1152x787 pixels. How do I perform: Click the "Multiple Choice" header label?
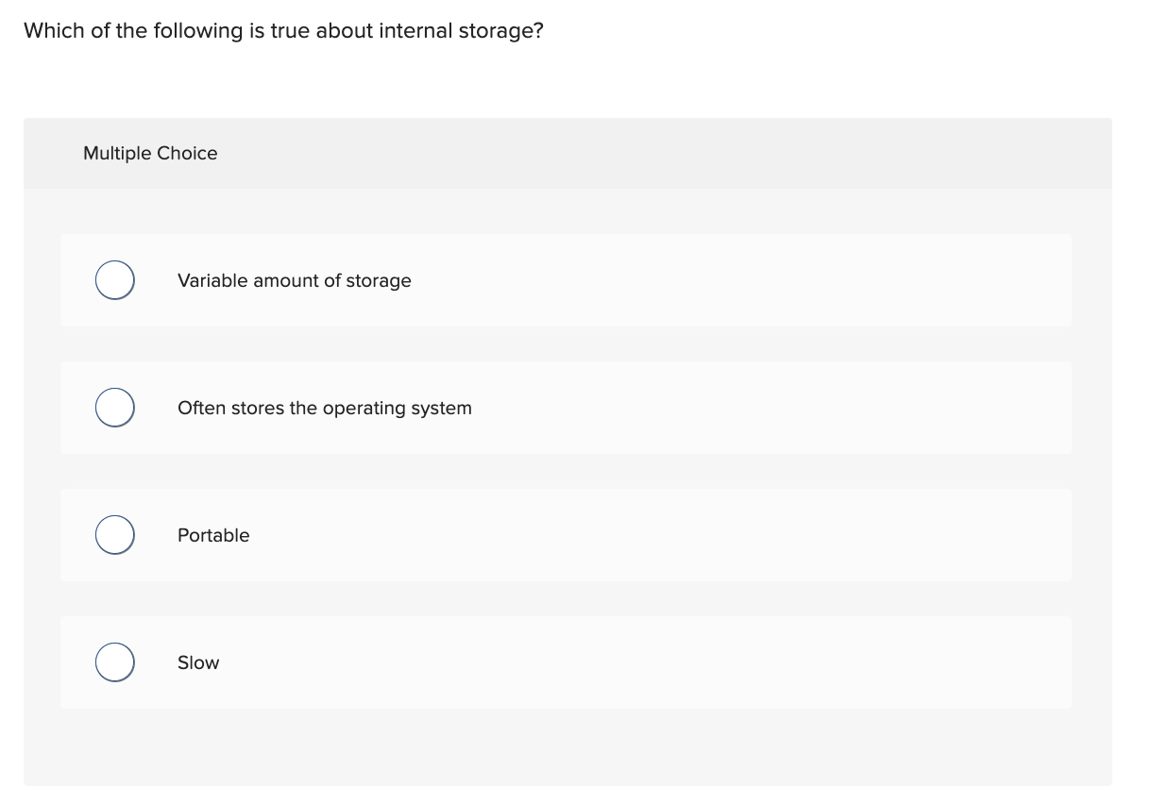coord(150,153)
